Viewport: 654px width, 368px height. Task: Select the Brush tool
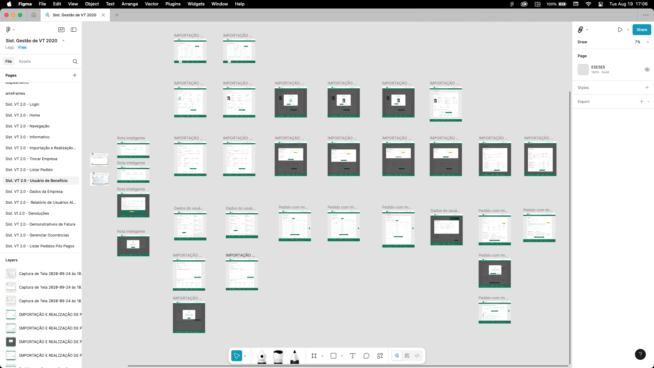pos(278,356)
